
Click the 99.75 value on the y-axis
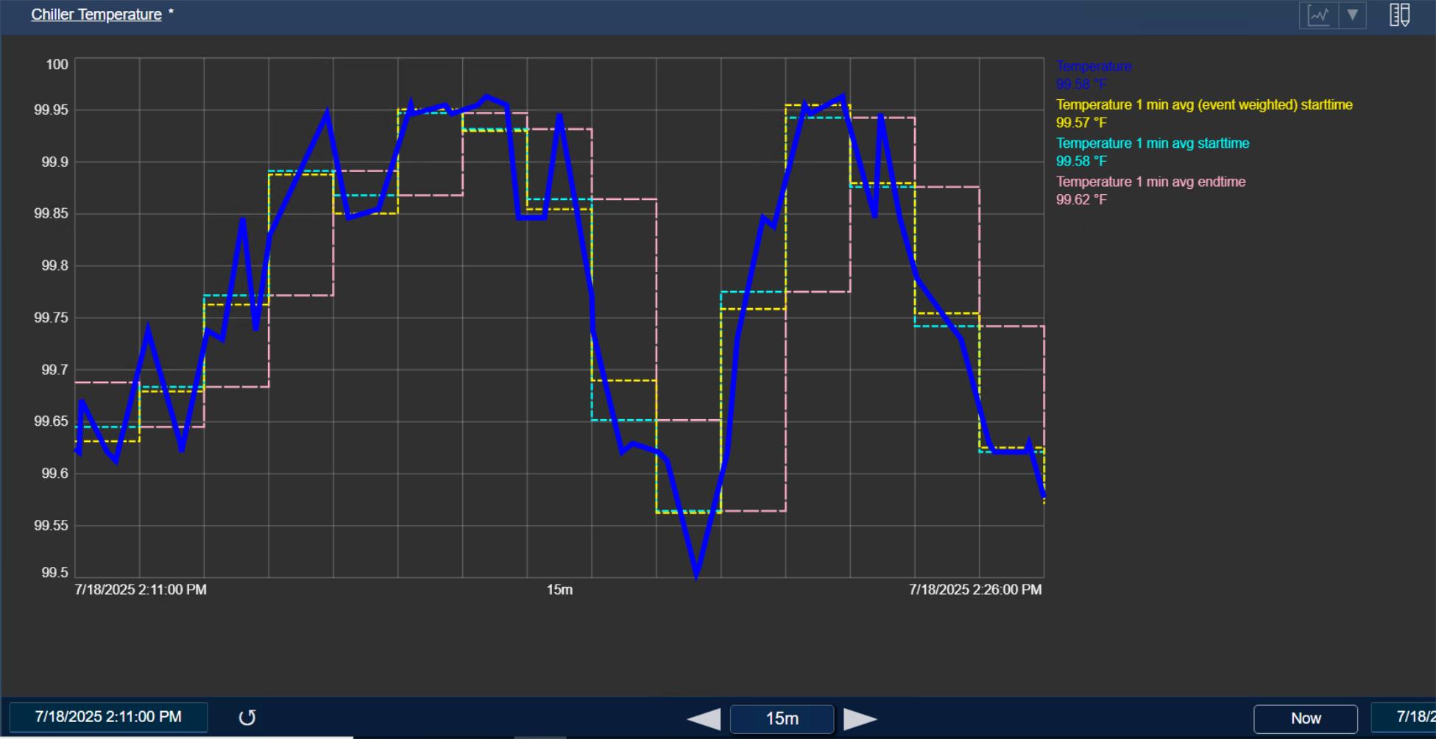tap(51, 318)
